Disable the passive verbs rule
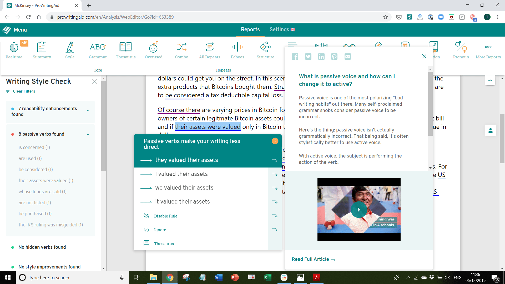Screen dimensions: 505x284 pyautogui.click(x=165, y=216)
